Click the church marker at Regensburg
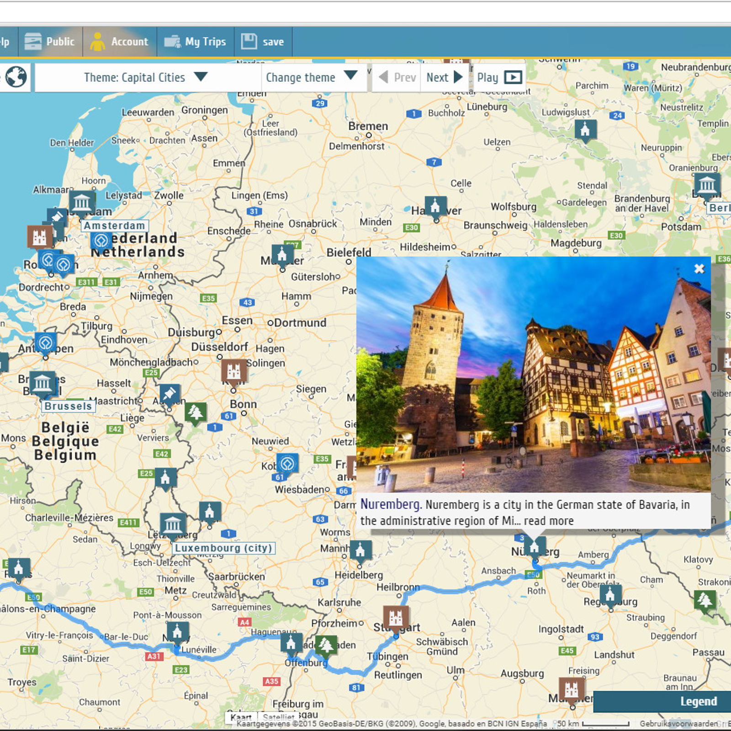This screenshot has height=731, width=731. pos(610,594)
